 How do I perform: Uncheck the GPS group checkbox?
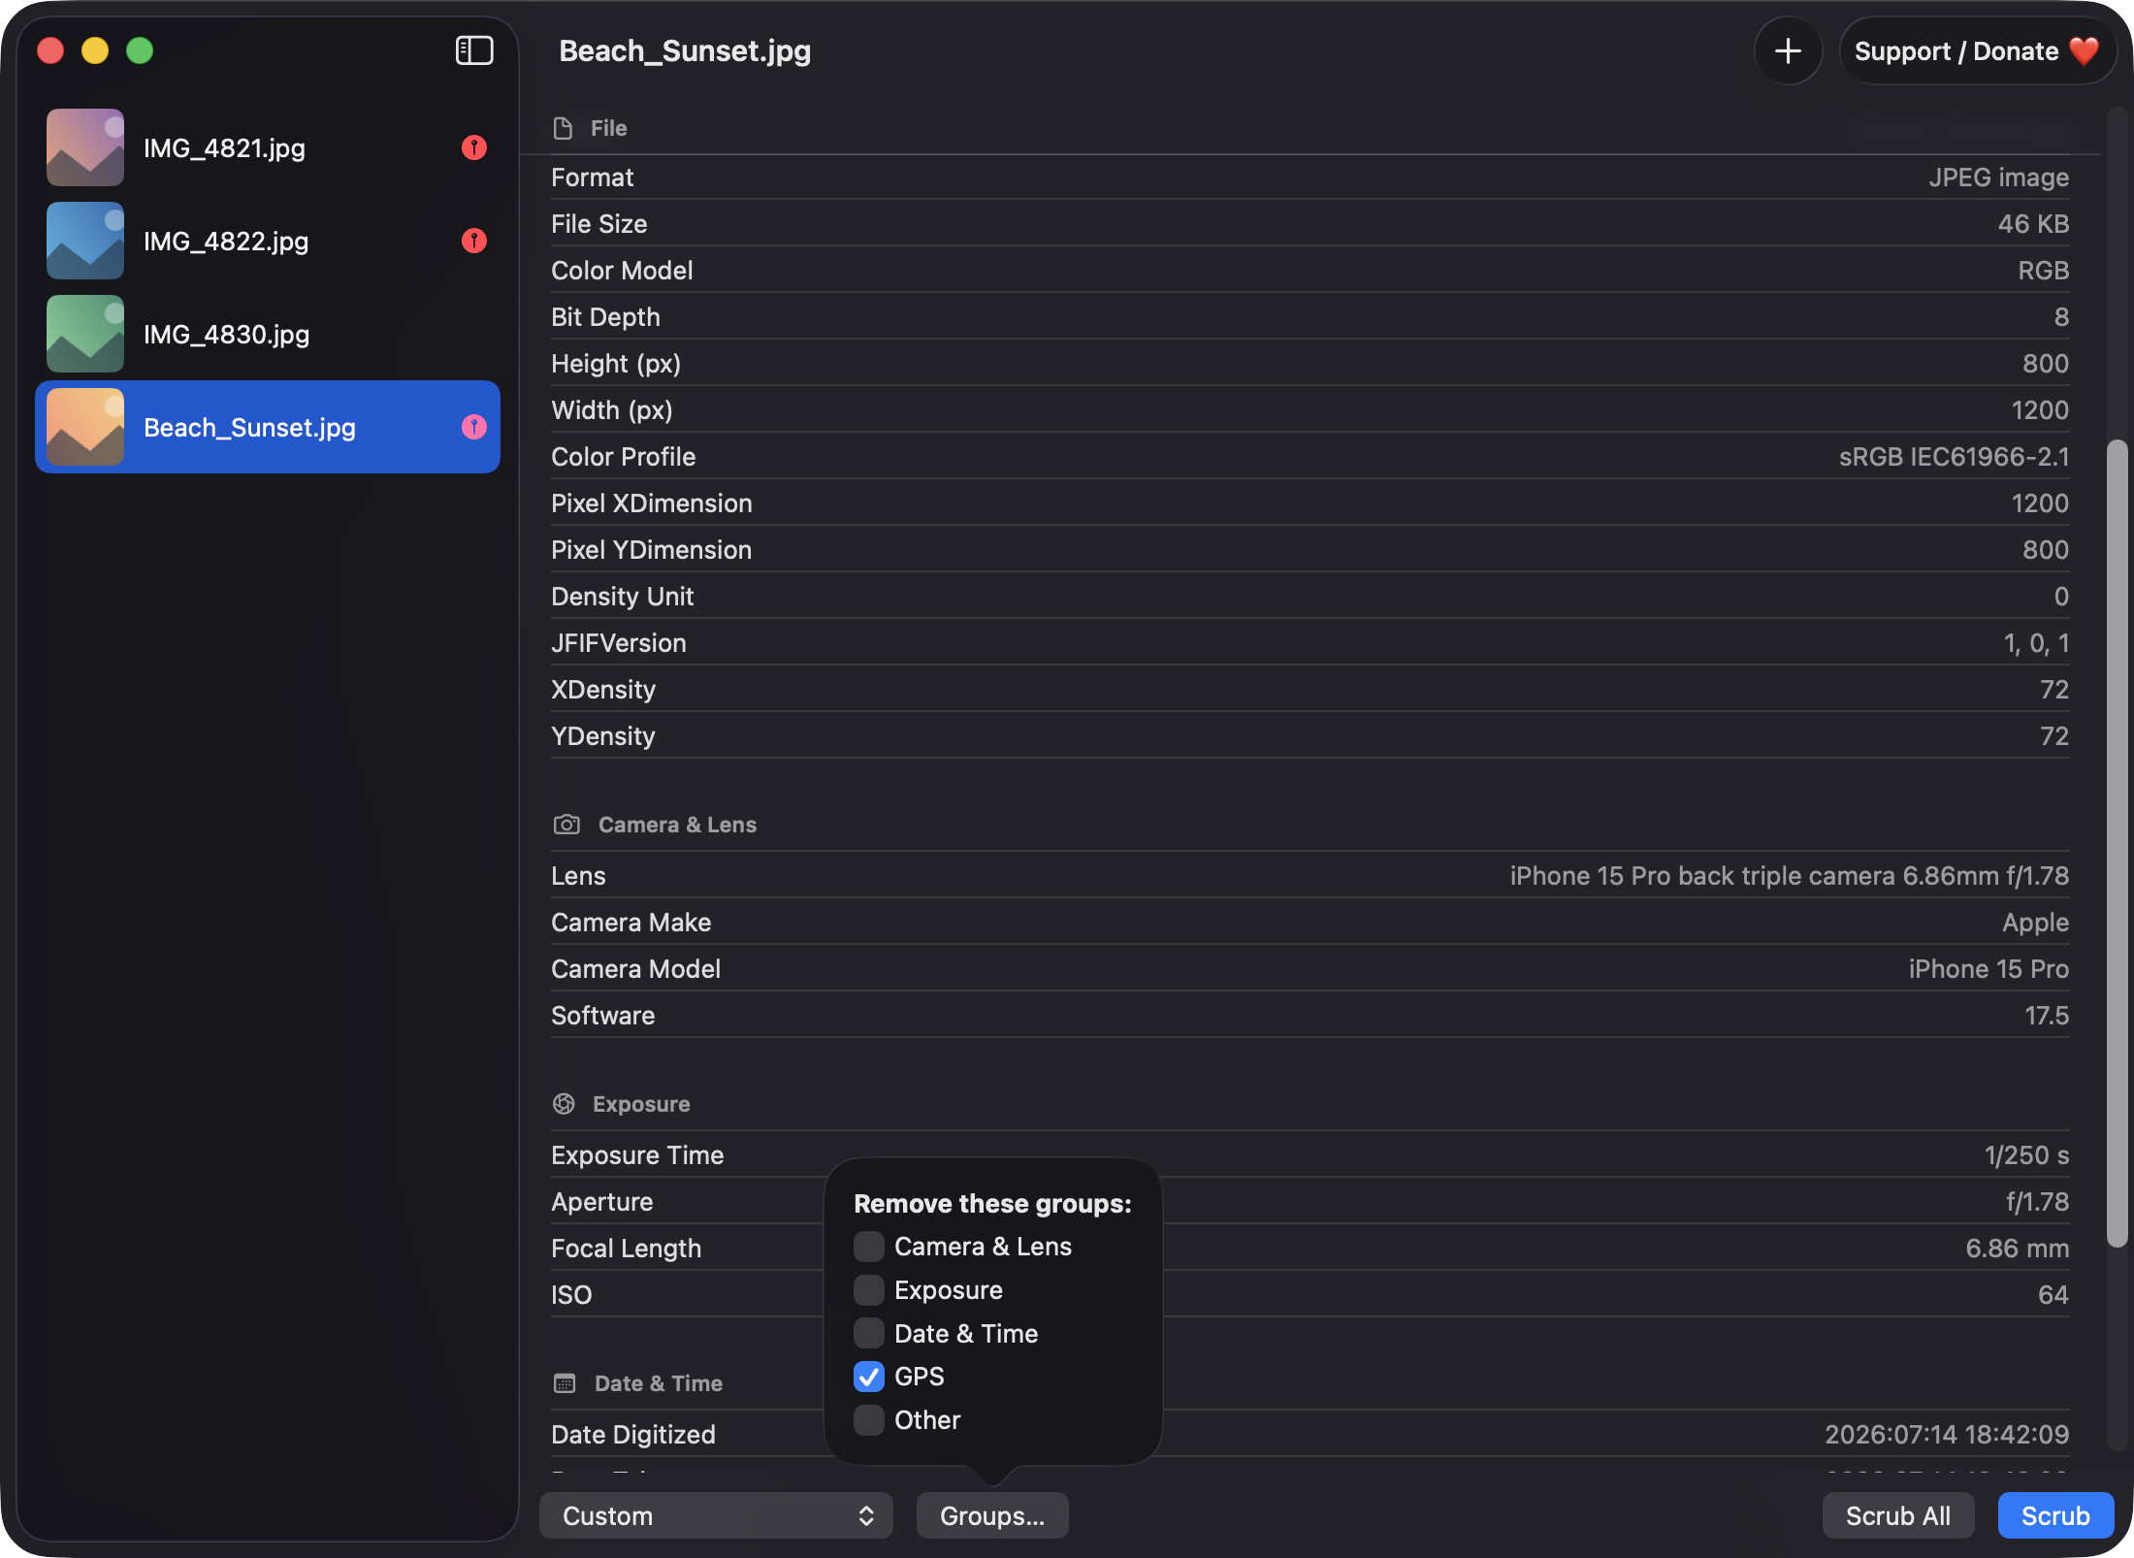pos(869,1377)
